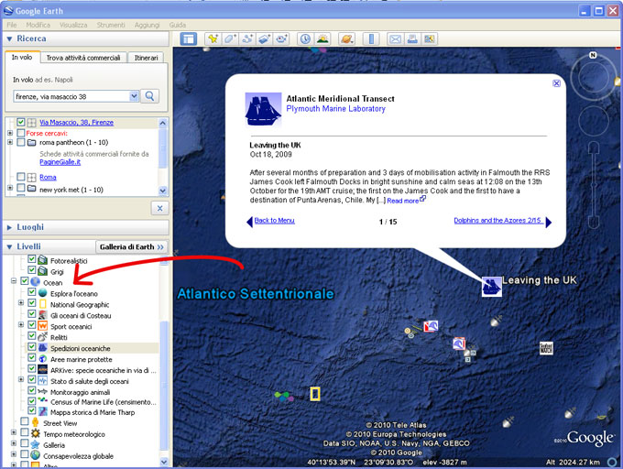Open the File menu
The image size is (623, 469).
tap(12, 25)
